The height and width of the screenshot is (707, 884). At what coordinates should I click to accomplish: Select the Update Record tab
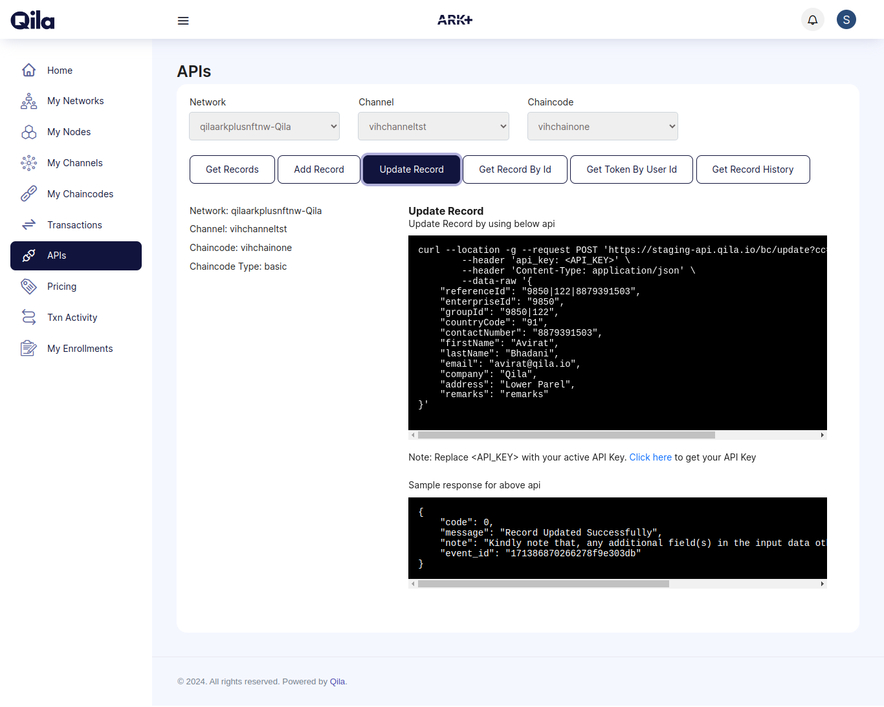[x=412, y=169]
